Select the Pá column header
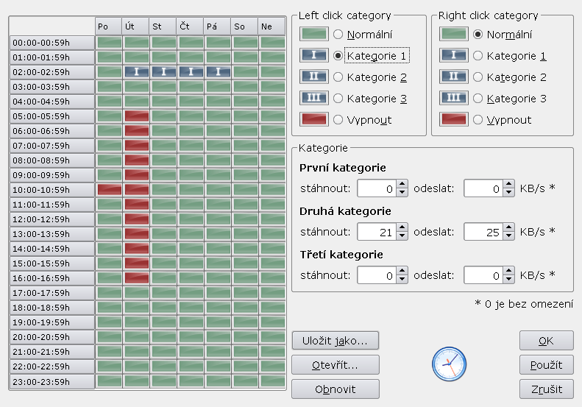The image size is (582, 407). pos(217,26)
